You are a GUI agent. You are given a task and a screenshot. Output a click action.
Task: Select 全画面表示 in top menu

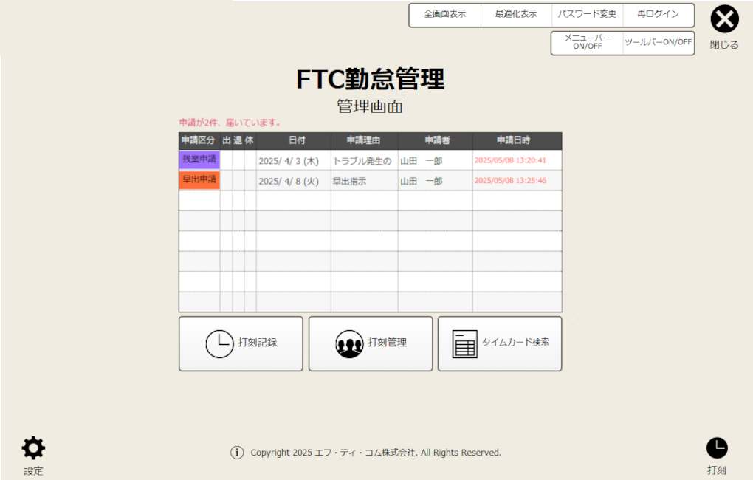[x=445, y=15]
